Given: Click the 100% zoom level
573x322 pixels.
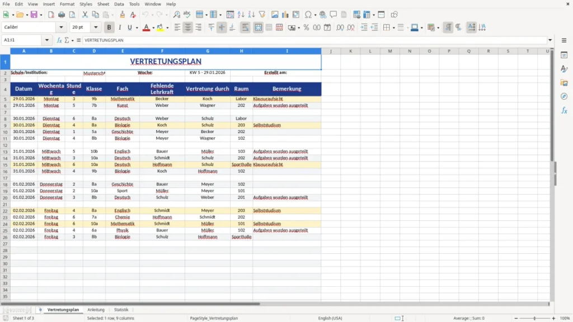Looking at the screenshot, I should tap(565, 318).
